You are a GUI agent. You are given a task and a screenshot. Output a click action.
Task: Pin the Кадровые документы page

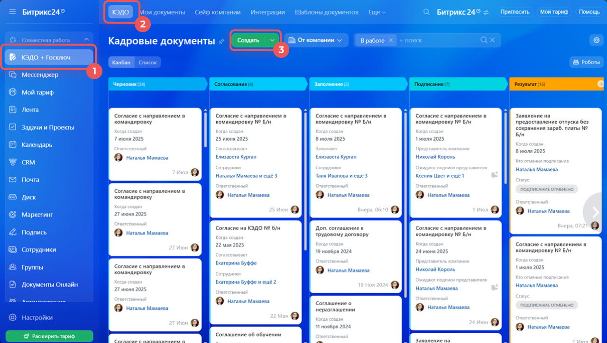pyautogui.click(x=221, y=41)
